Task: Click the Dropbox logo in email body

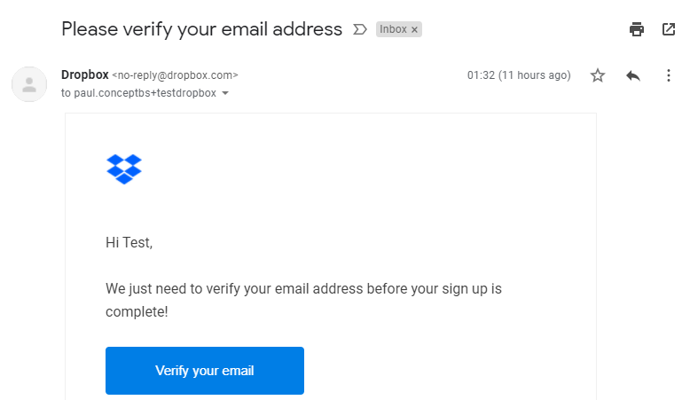Action: tap(124, 169)
